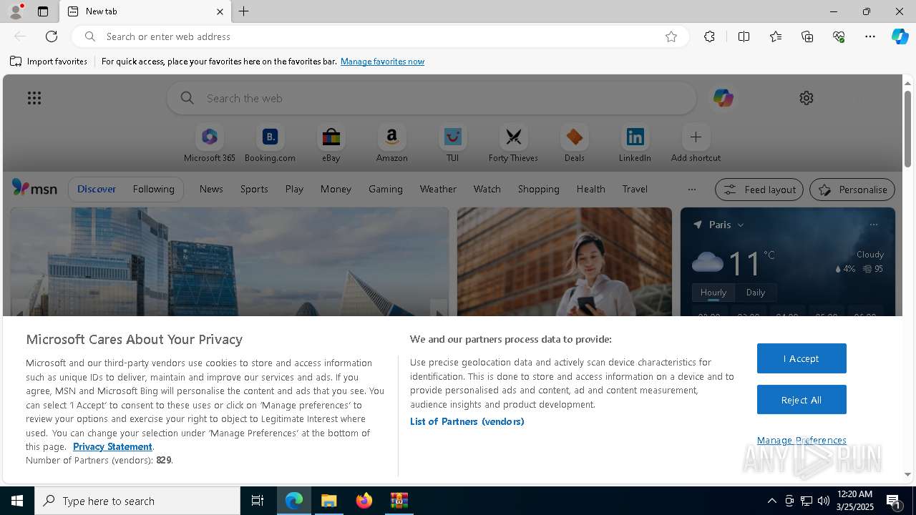916x515 pixels.
Task: Click Add shortcut plus tile
Action: click(x=696, y=144)
